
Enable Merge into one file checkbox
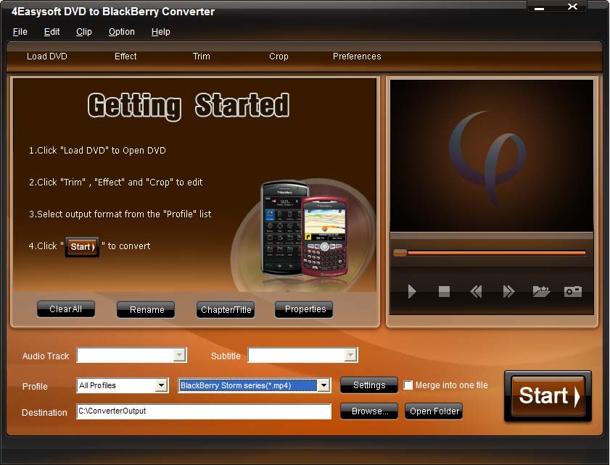(x=408, y=385)
